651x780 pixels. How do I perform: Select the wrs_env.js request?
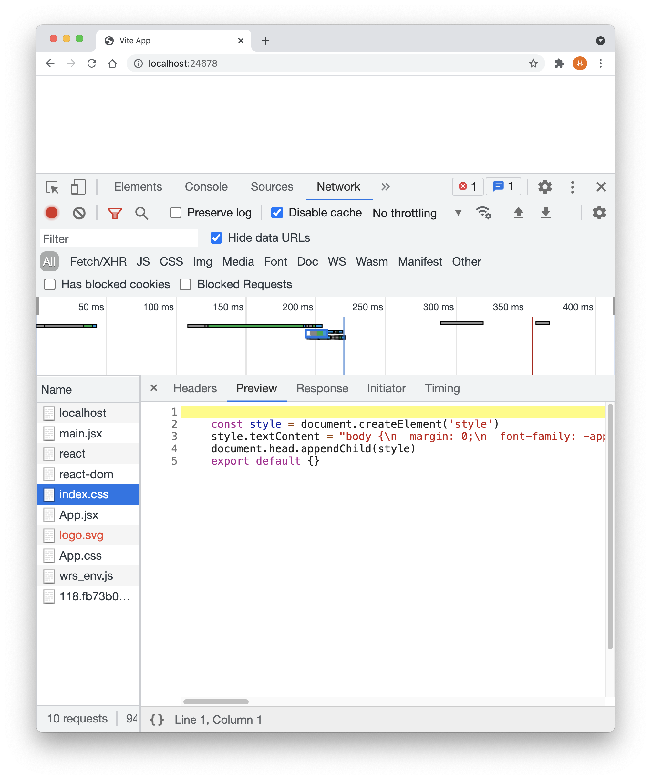[88, 576]
